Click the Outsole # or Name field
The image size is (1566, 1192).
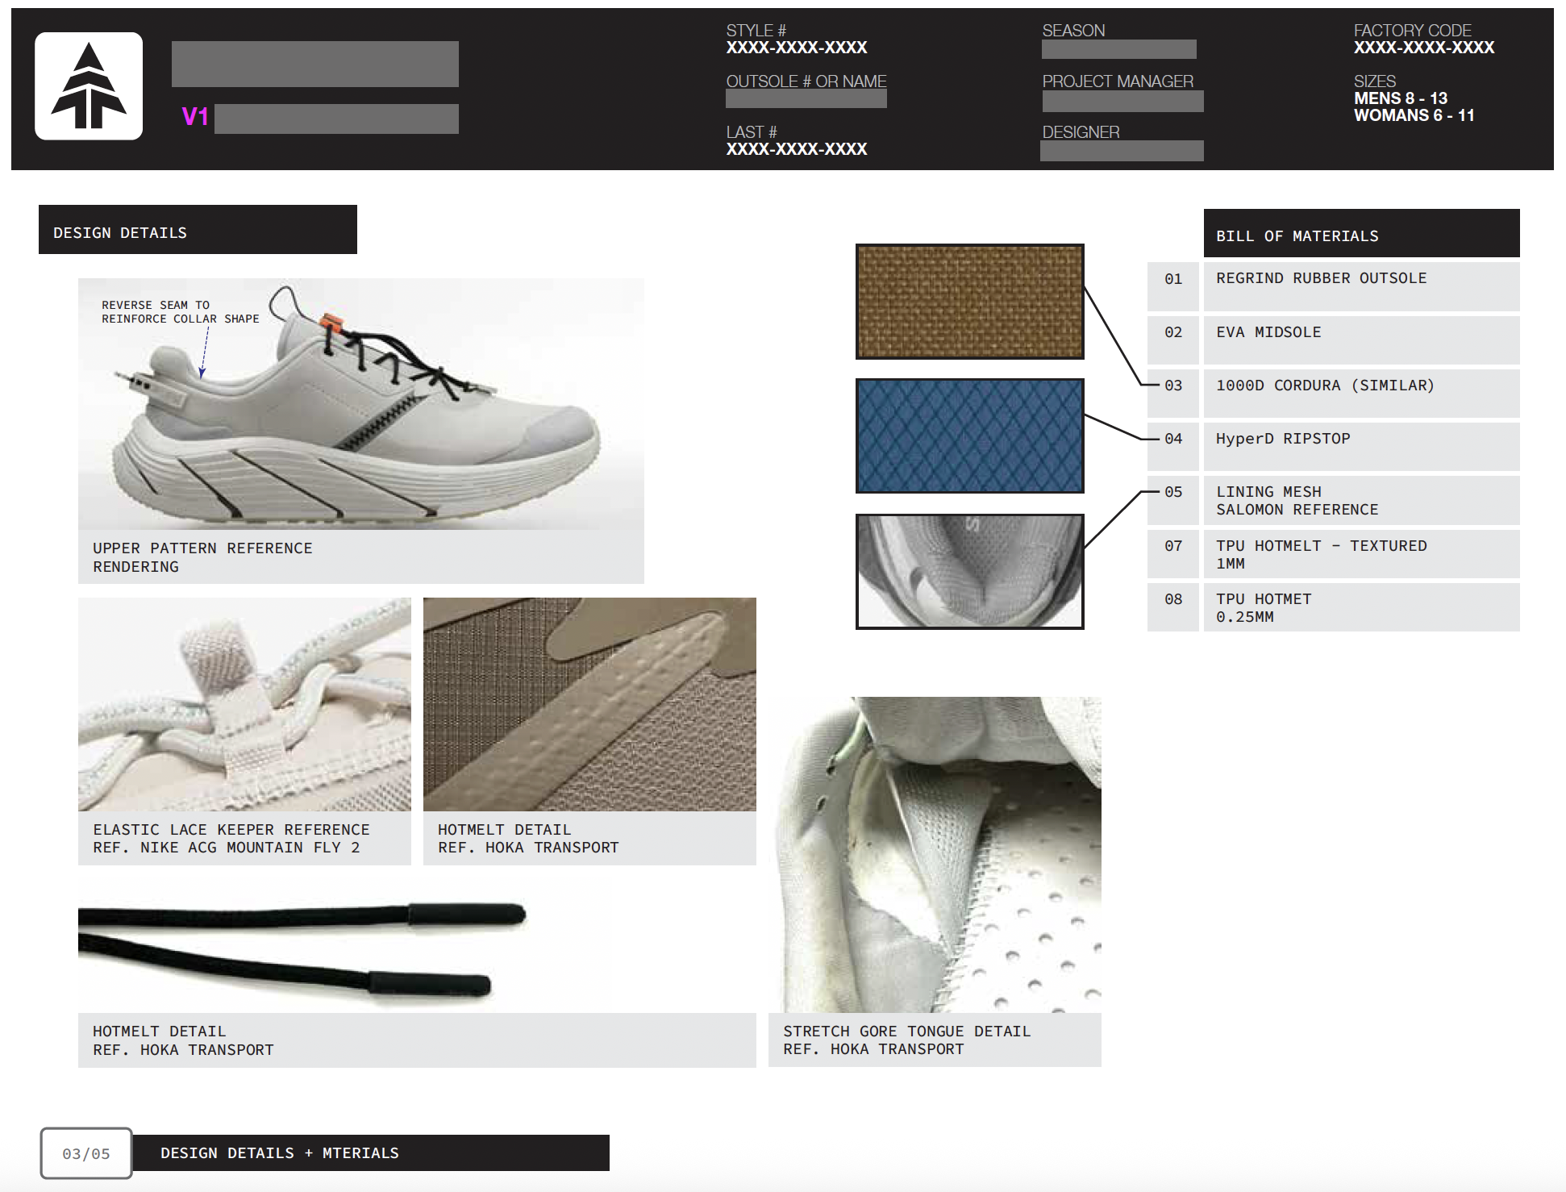(806, 99)
